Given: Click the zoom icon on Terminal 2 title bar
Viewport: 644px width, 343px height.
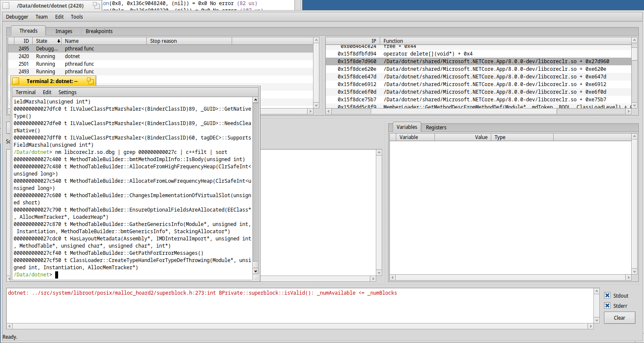Looking at the screenshot, I should pos(90,81).
